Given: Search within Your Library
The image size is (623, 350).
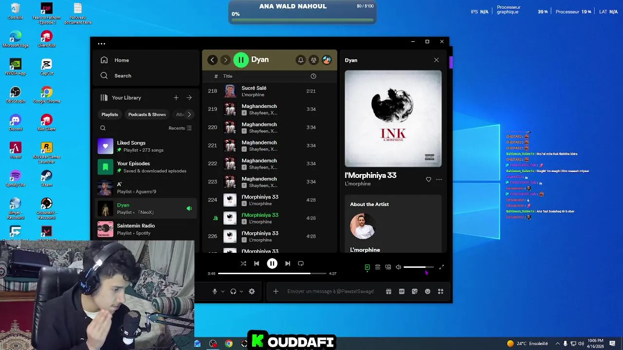Looking at the screenshot, I should (x=103, y=128).
